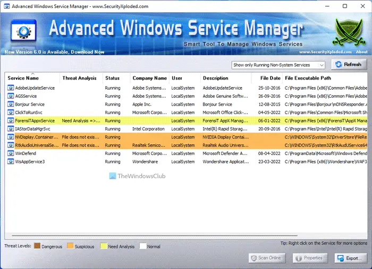The width and height of the screenshot is (372, 269).
Task: Click the ForensiTAppxService row icon
Action: pyautogui.click(x=11, y=120)
